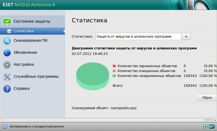217x131 pixels.
Task: Click the red infected objects legend swatch
Action: [114, 66]
